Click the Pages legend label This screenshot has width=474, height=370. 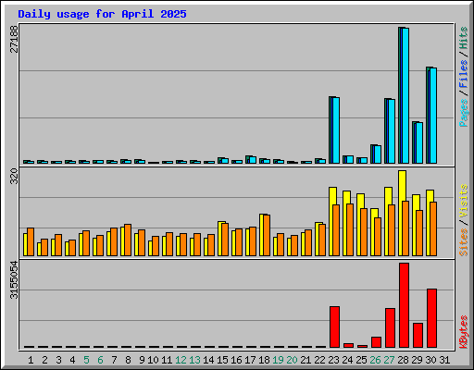(x=464, y=113)
